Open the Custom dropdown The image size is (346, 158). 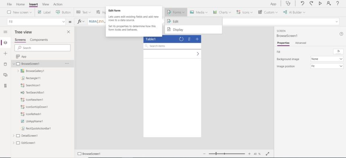268,12
